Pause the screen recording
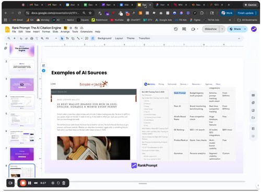Image resolution: width=261 pixels, height=192 pixels. coord(30,183)
